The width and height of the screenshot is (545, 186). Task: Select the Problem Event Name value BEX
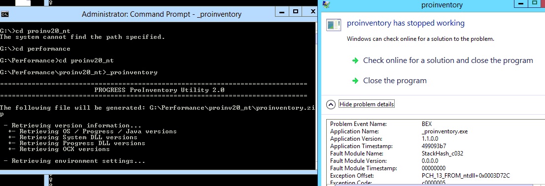click(426, 124)
